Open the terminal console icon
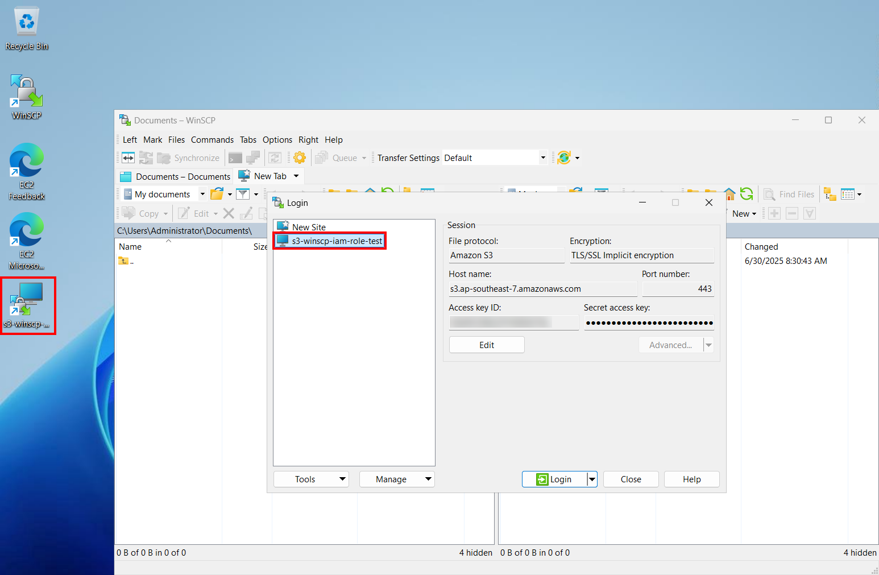 [235, 158]
